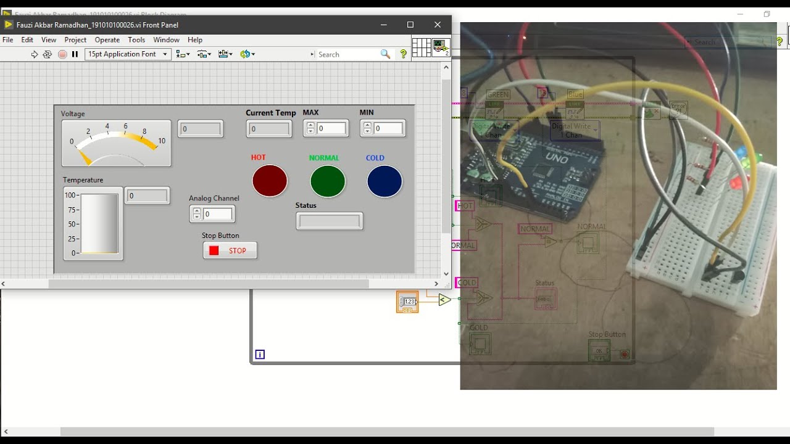This screenshot has height=444, width=790.
Task: Click the Temperature numeric indicator
Action: (x=148, y=195)
